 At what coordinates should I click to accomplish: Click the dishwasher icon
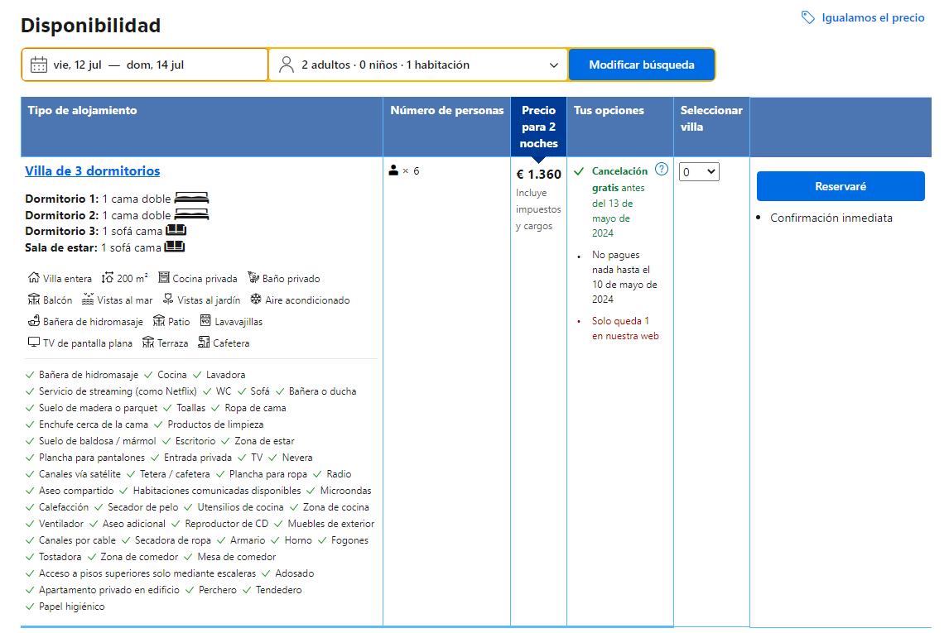click(x=205, y=321)
